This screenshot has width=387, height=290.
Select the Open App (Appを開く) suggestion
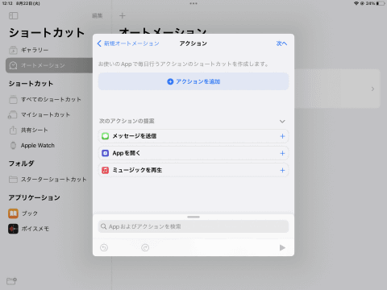coord(193,153)
